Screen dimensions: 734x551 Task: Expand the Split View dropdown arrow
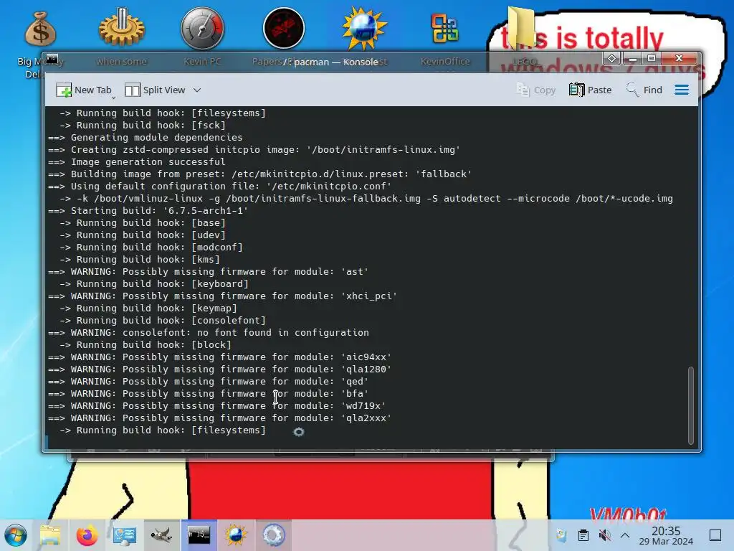[197, 90]
